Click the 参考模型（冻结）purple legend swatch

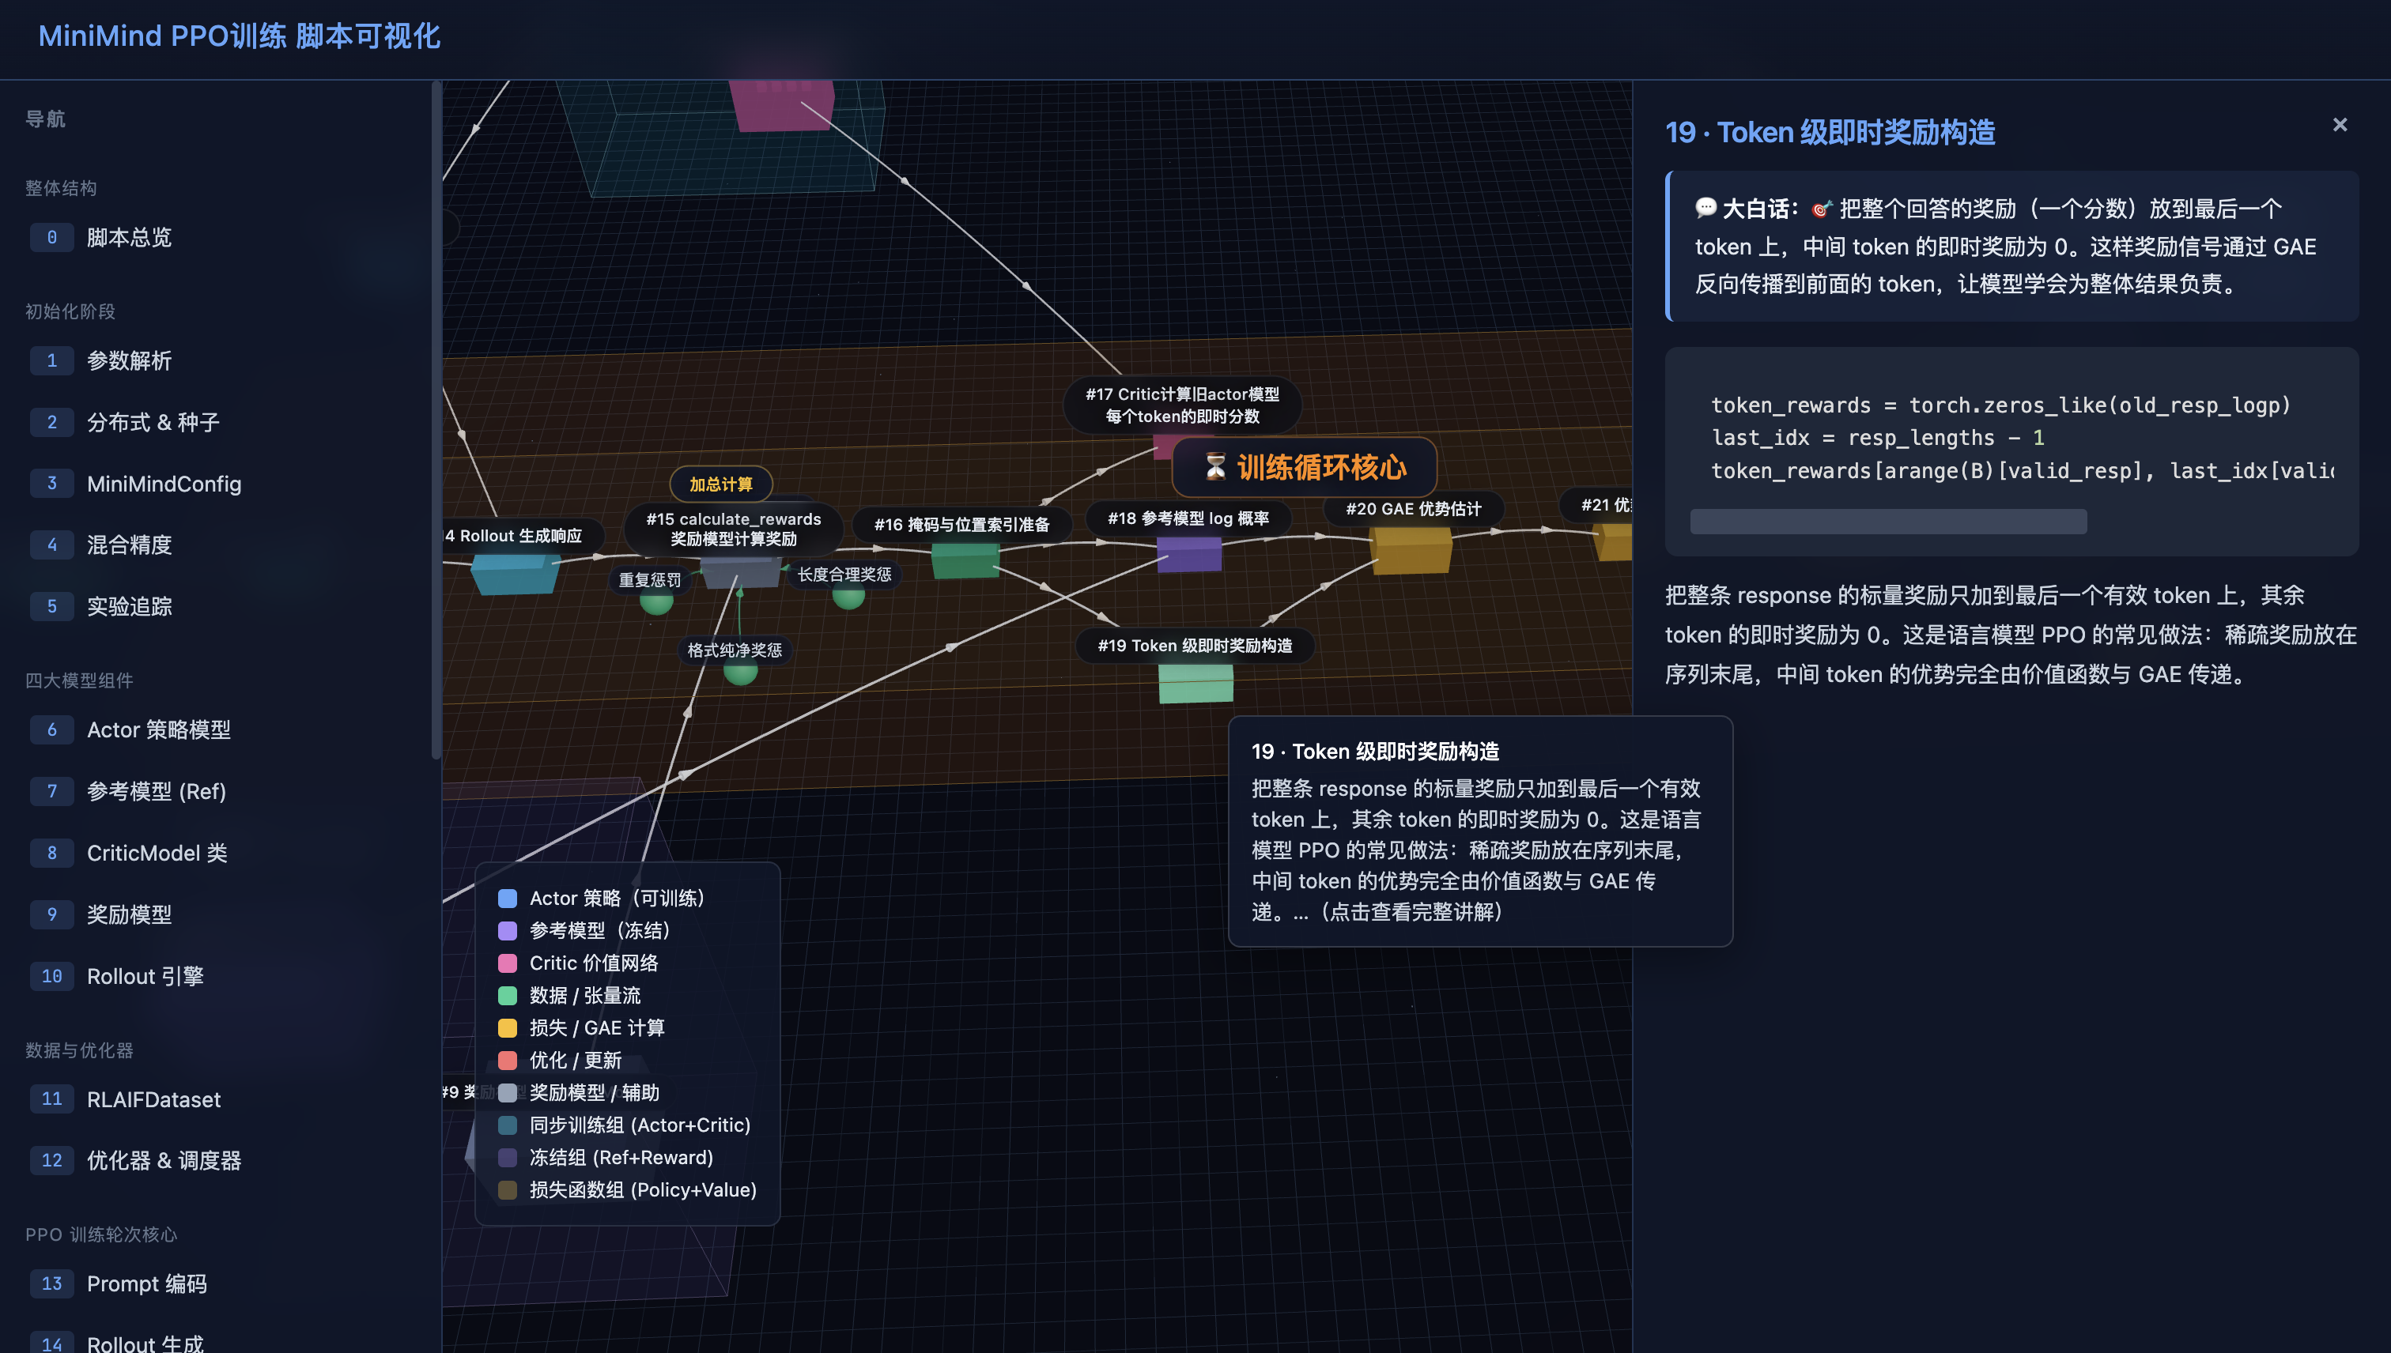pos(508,930)
